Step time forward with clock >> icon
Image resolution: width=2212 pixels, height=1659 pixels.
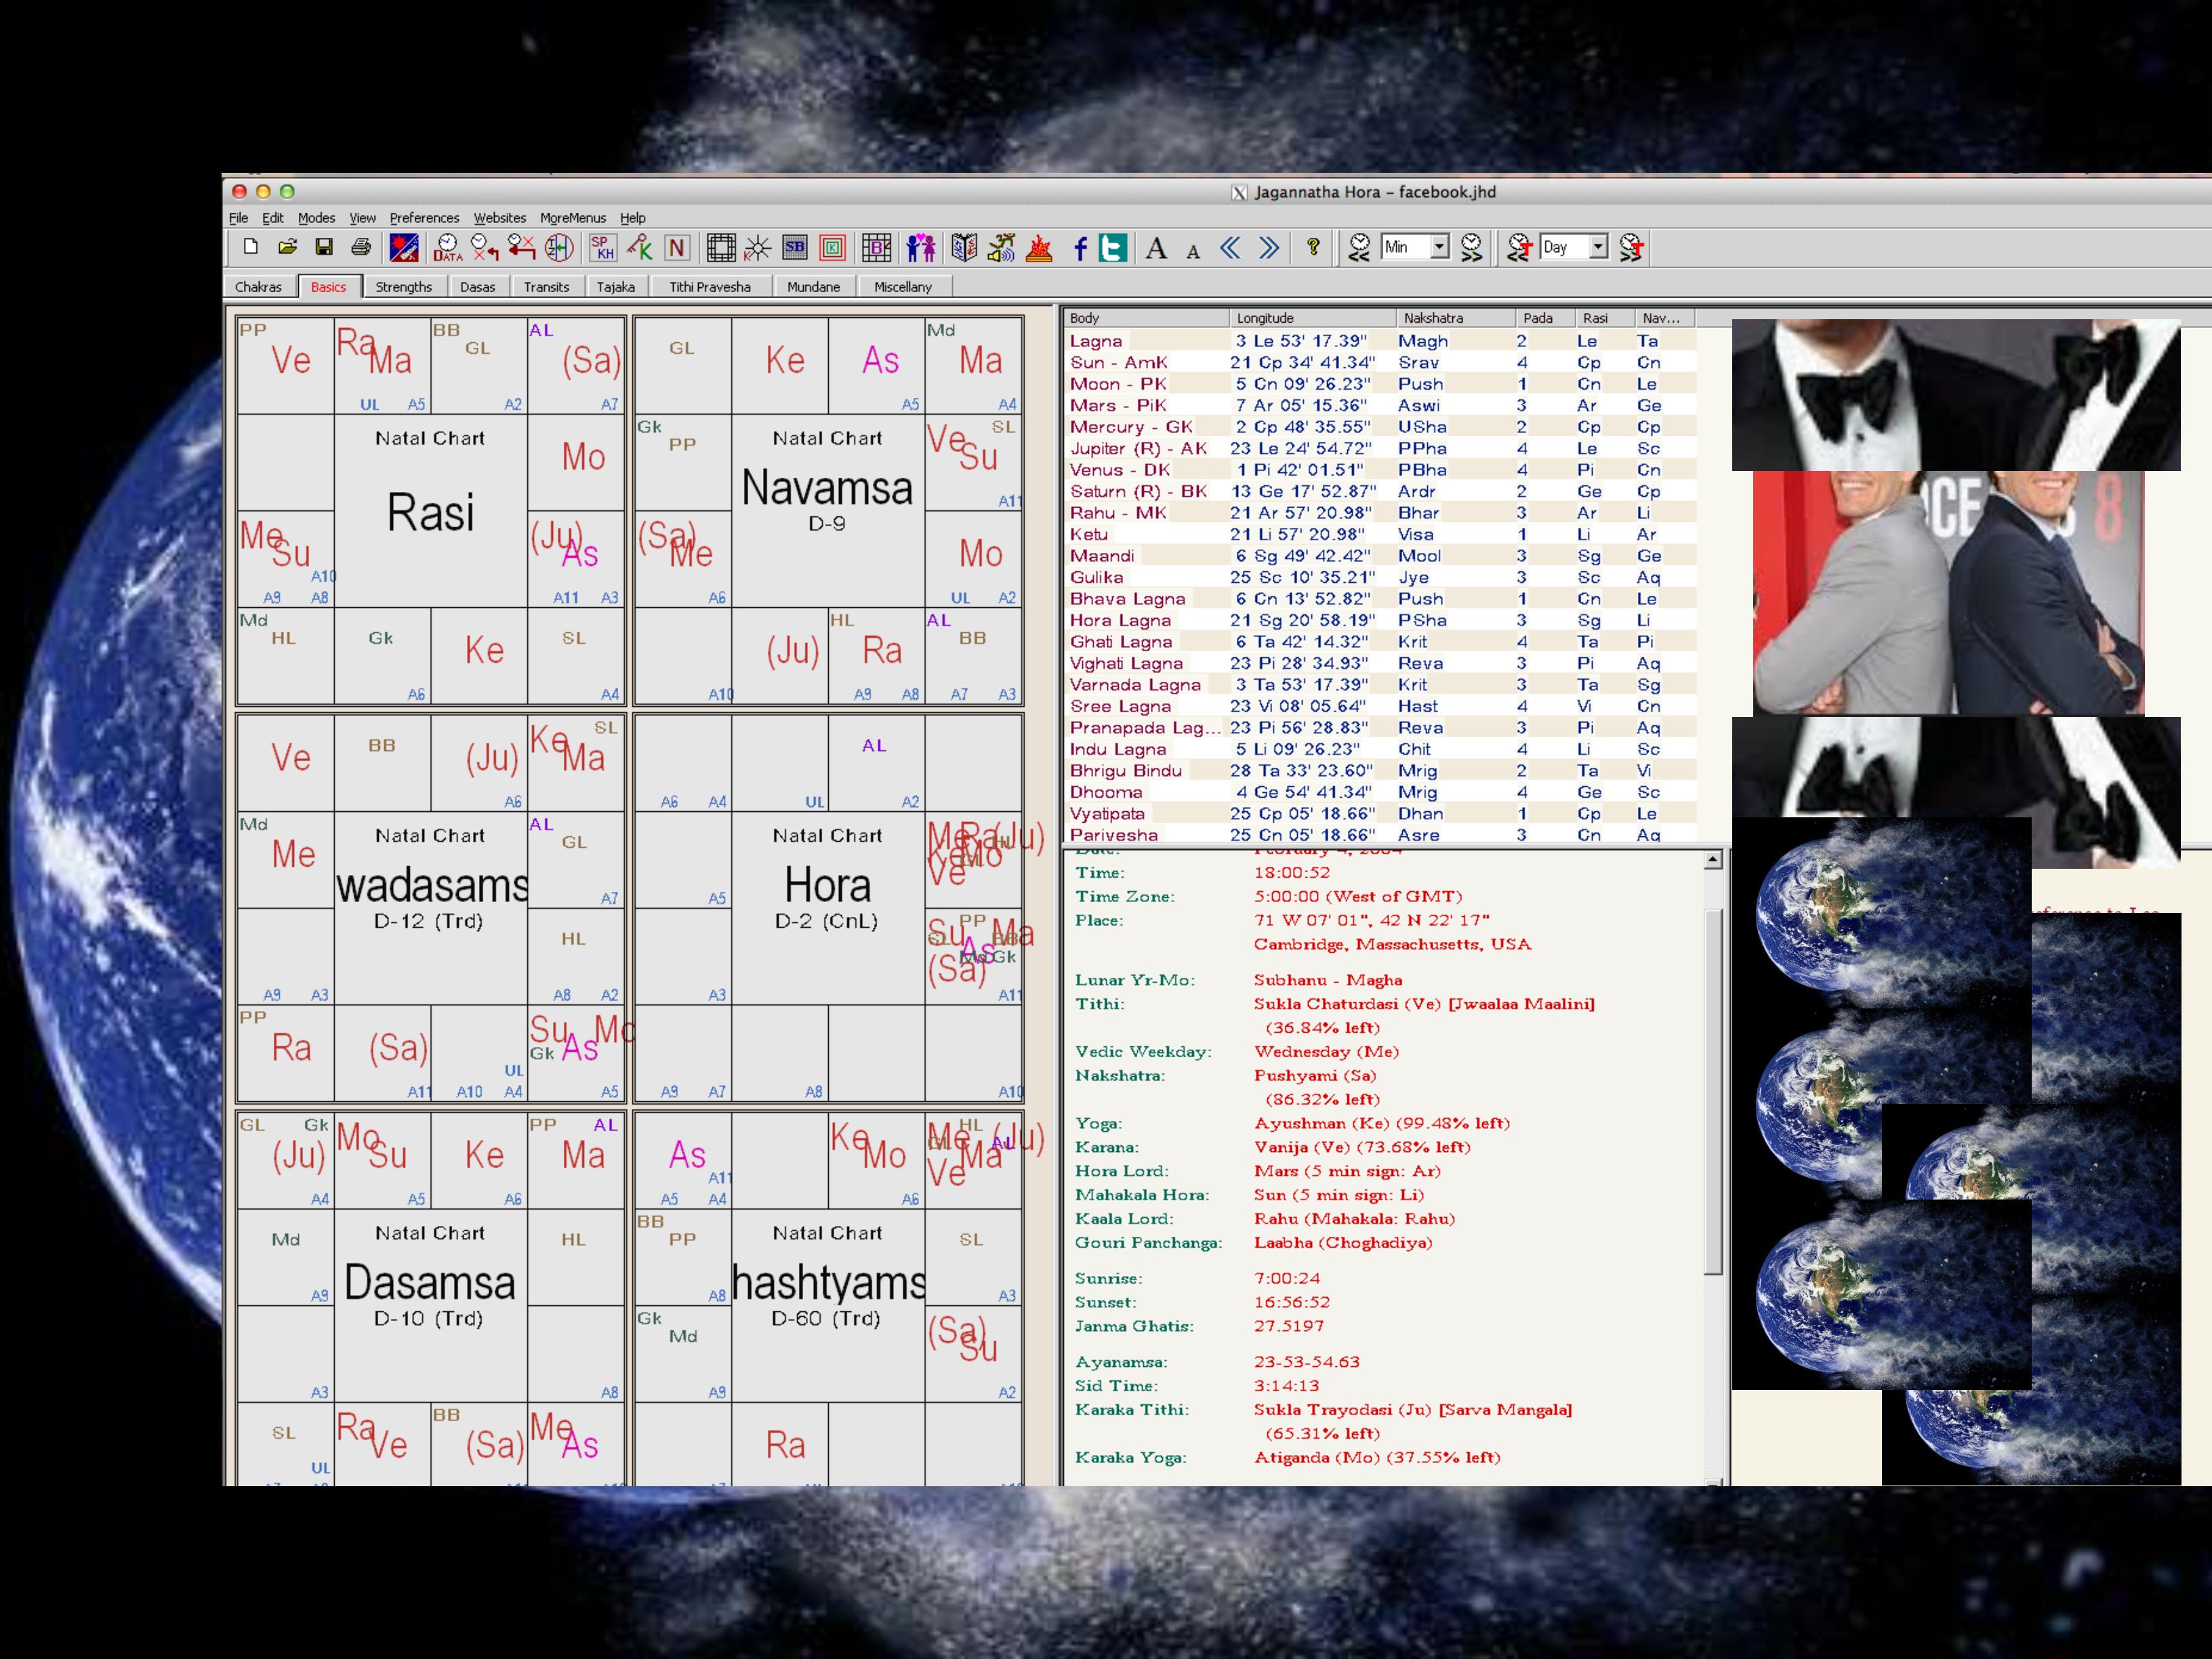click(x=1471, y=247)
